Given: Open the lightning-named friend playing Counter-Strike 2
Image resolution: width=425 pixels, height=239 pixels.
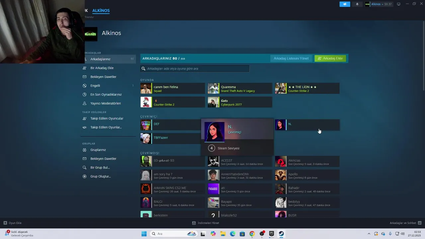Looking at the screenshot, I should (173, 102).
